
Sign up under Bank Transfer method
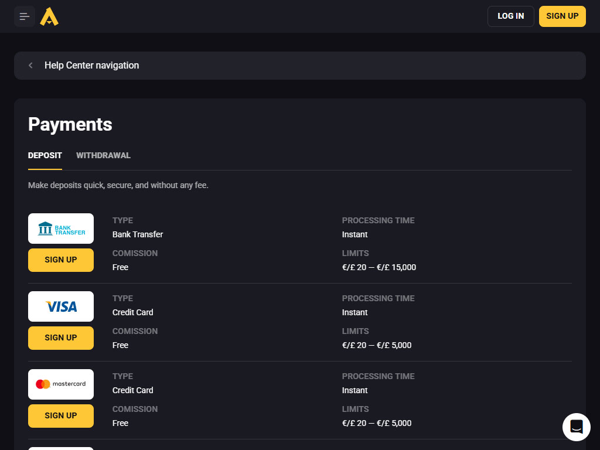(61, 260)
